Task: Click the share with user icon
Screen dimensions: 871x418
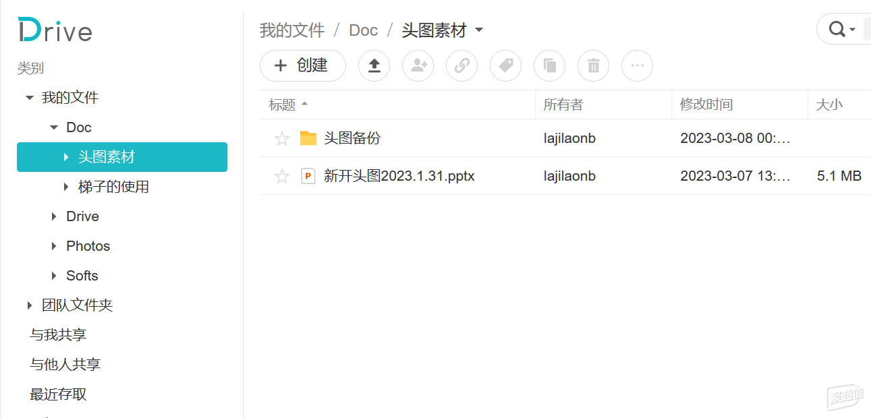Action: click(418, 65)
